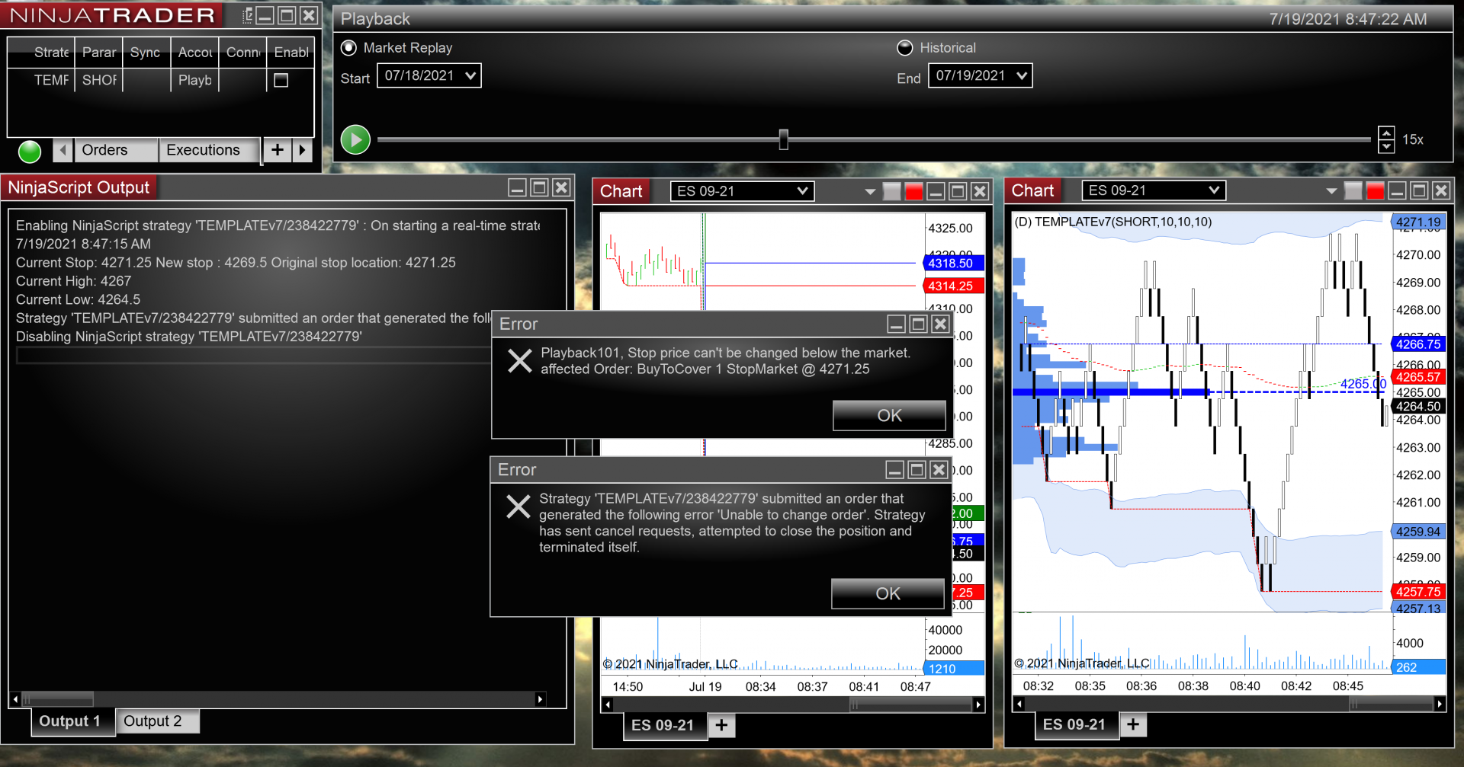Add a new tab in the Control Center
Image resolution: width=1464 pixels, height=767 pixels.
click(x=278, y=150)
